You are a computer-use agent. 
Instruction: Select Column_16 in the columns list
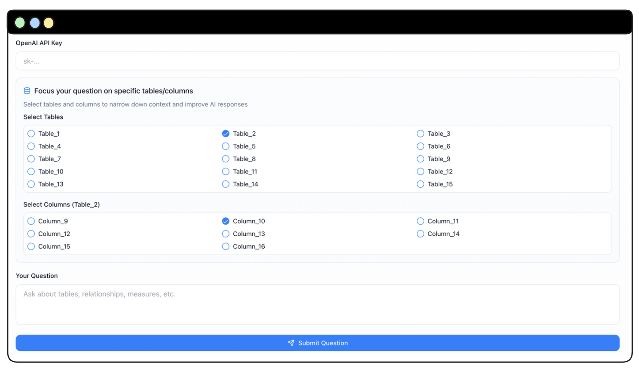tap(226, 246)
